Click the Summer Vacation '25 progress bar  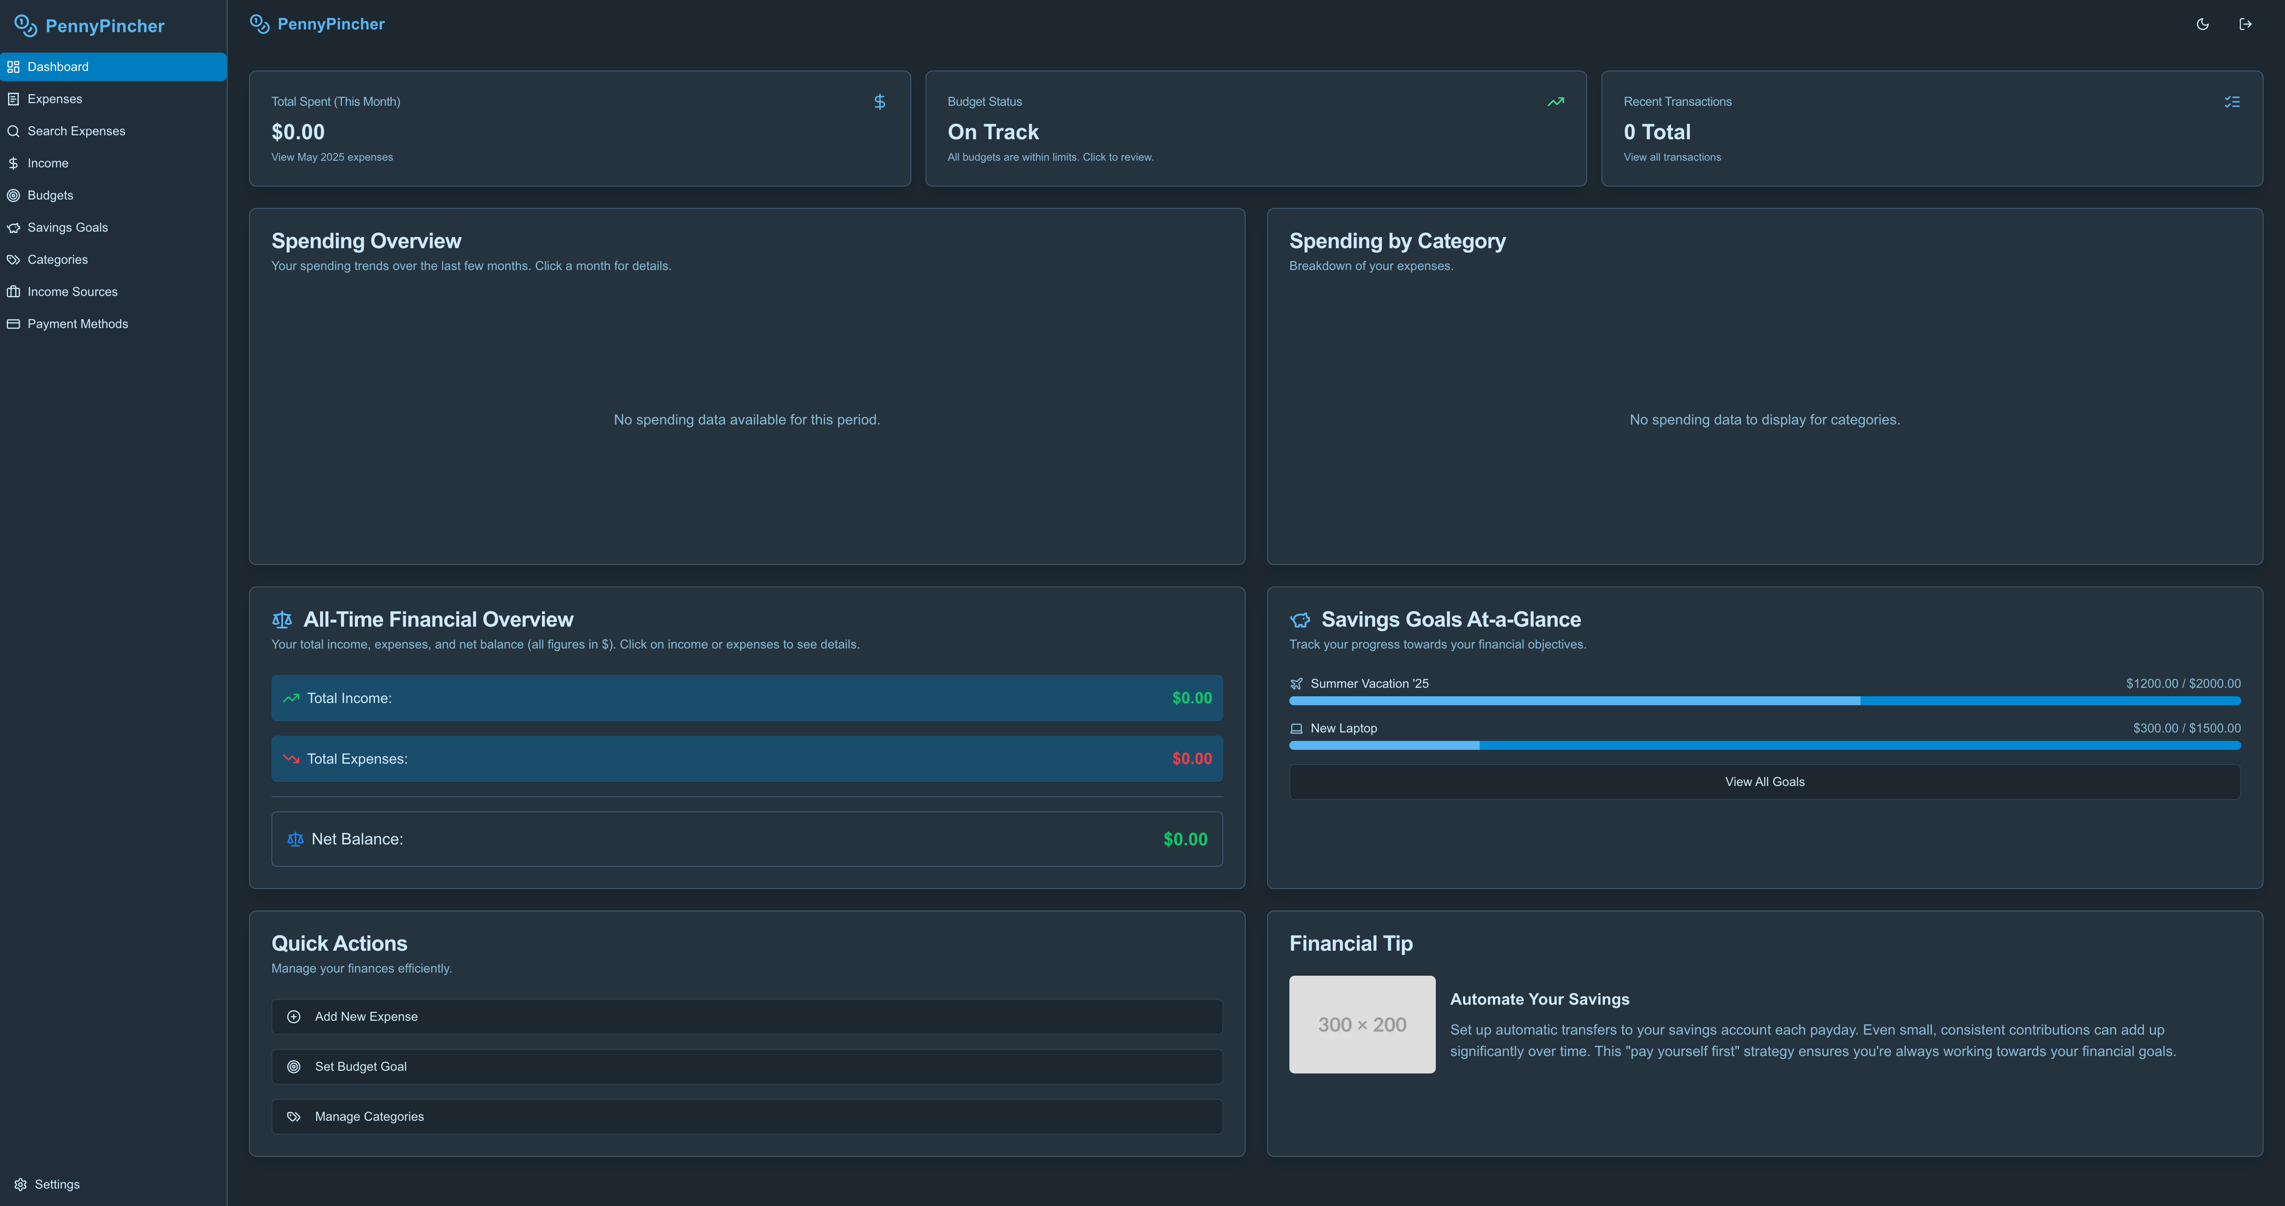pos(1765,701)
